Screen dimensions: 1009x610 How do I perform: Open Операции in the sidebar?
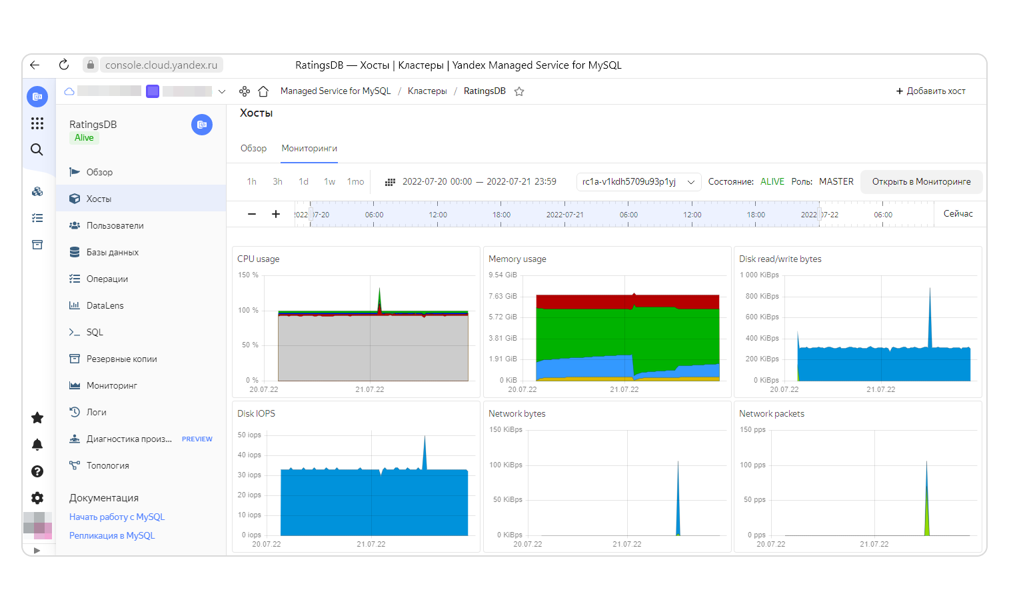[141, 279]
